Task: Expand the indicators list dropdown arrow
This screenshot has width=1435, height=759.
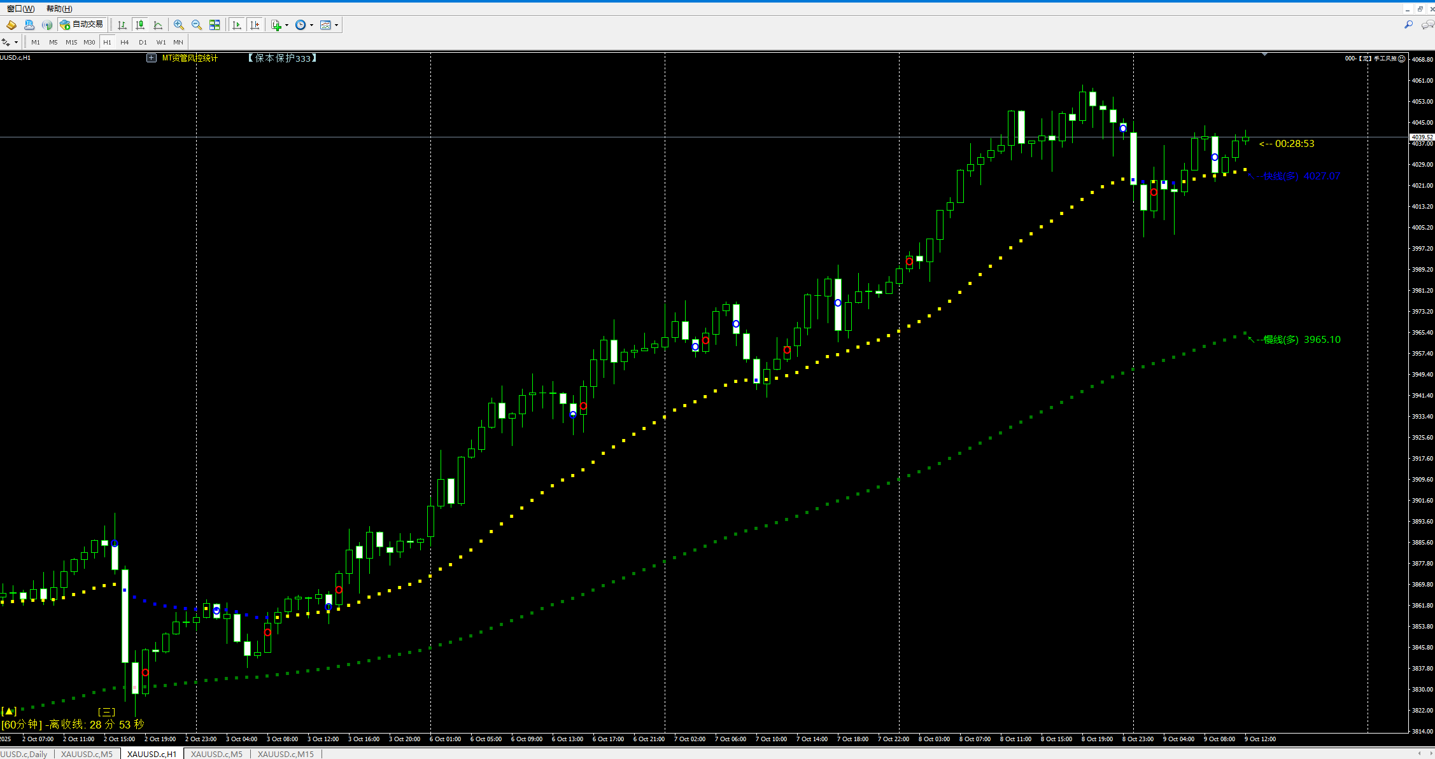Action: click(286, 25)
